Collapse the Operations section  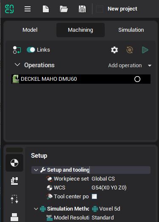click(x=17, y=65)
